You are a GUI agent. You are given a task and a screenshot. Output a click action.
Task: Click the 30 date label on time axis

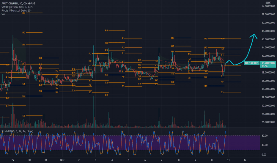tap(29, 160)
